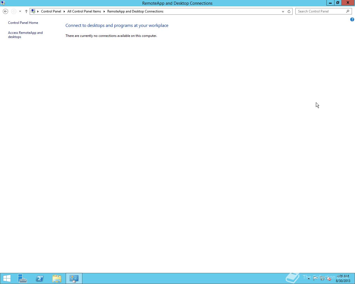Go up one level with Up arrow
The width and height of the screenshot is (355, 284).
click(26, 11)
